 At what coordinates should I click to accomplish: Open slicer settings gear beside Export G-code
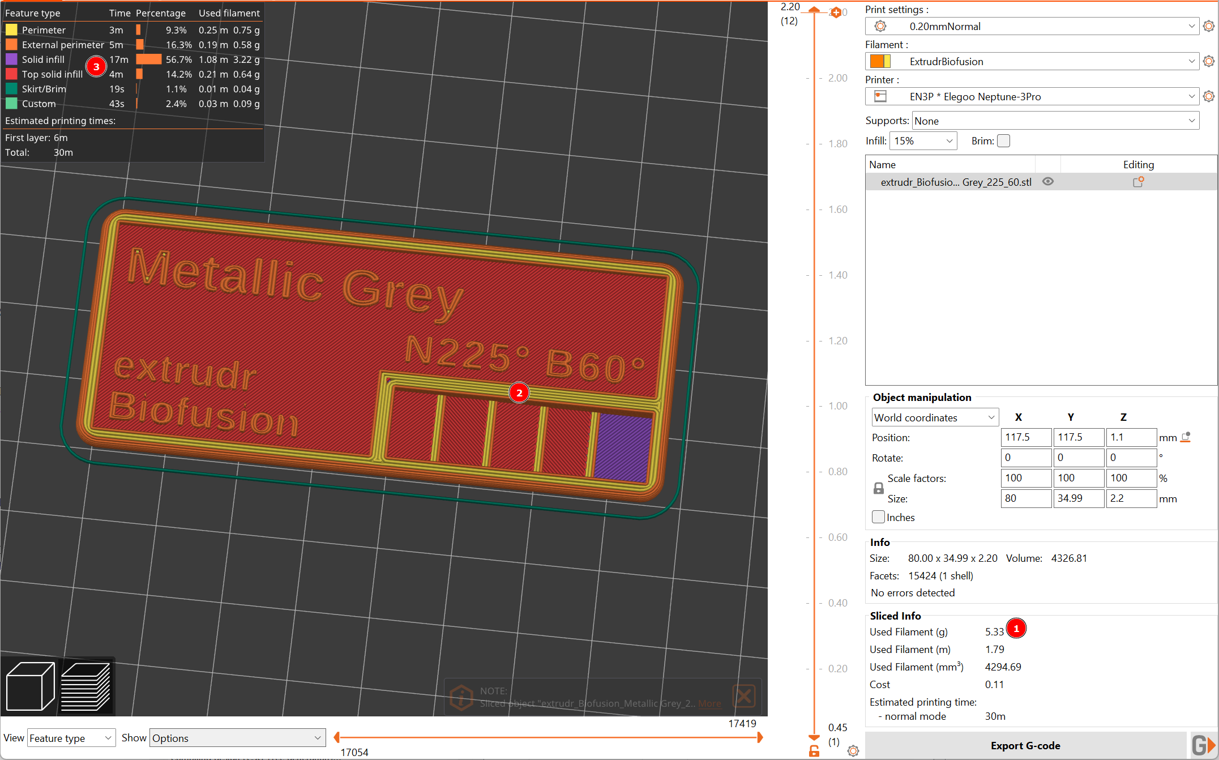click(853, 750)
